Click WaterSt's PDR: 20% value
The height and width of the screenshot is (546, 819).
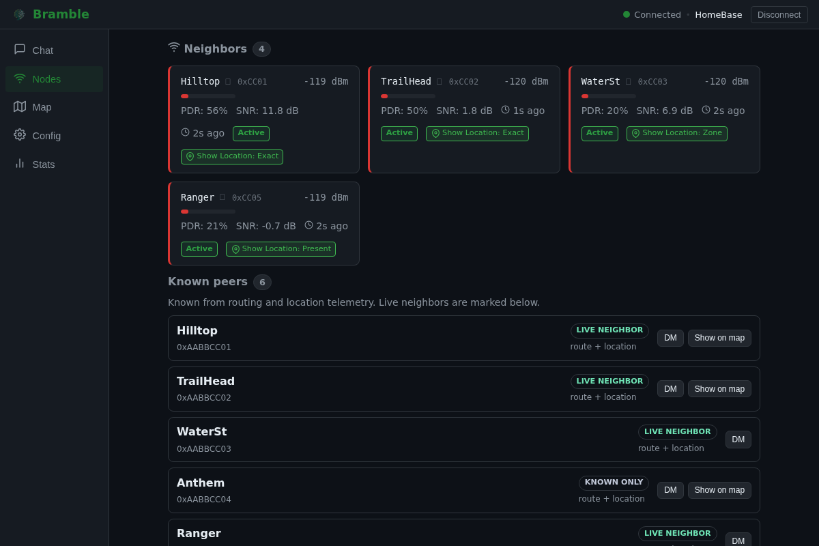click(x=605, y=111)
